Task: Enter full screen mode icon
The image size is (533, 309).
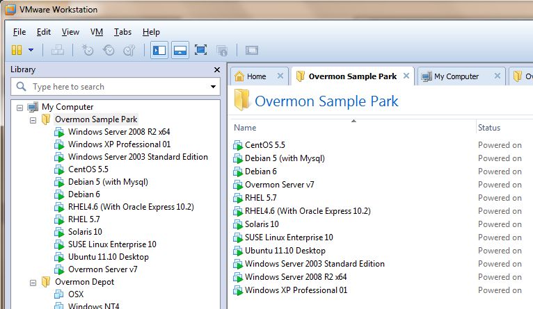Action: 201,50
